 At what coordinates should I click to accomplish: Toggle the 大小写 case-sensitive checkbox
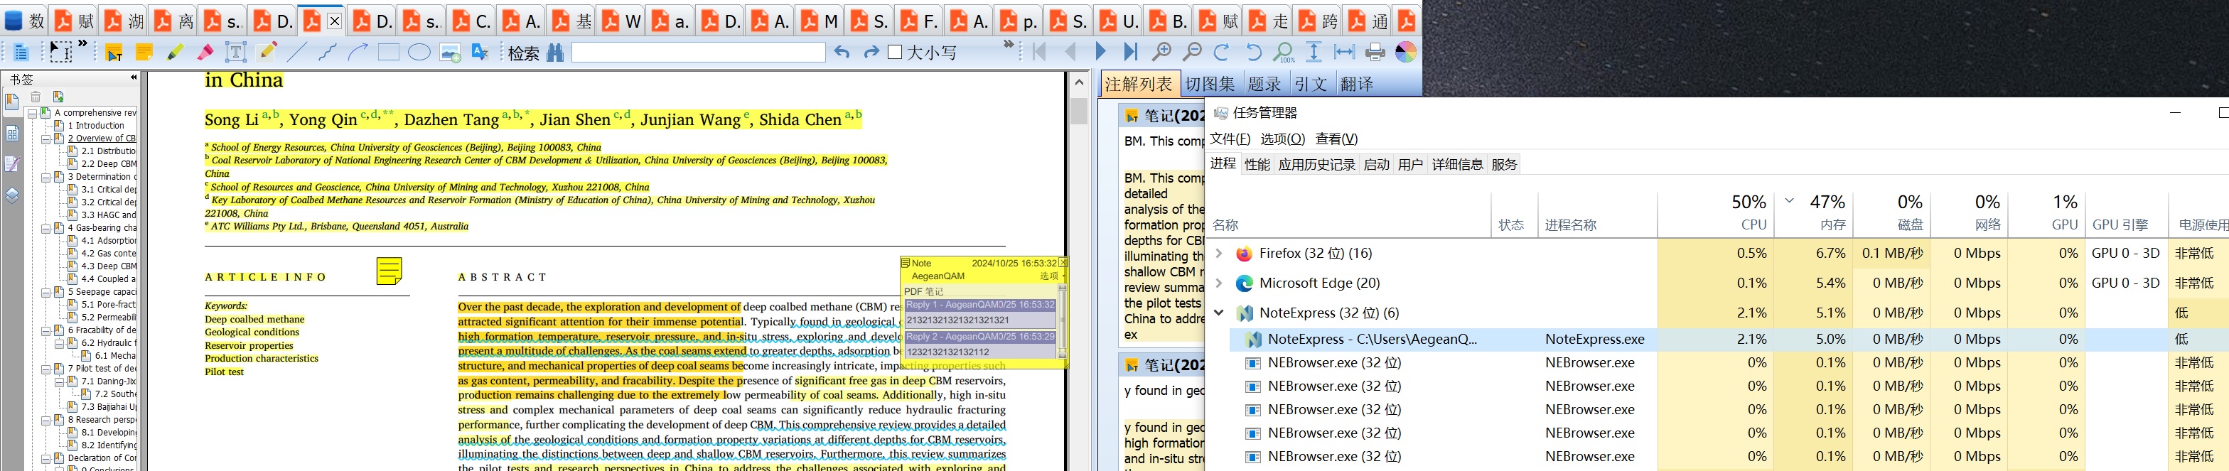click(x=896, y=53)
